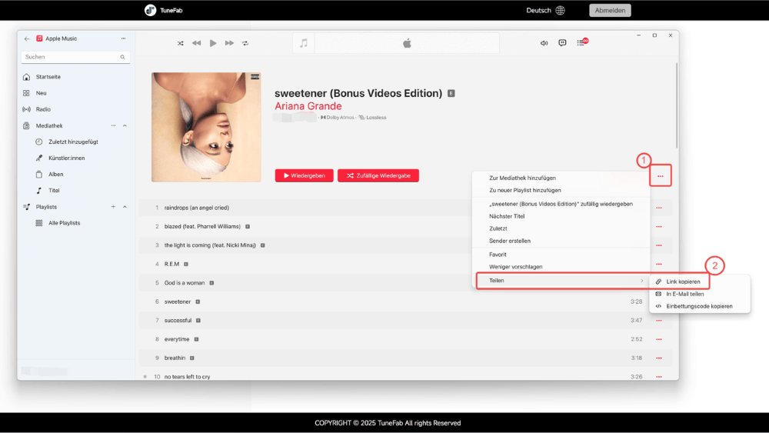Open Titel in the library

point(54,190)
